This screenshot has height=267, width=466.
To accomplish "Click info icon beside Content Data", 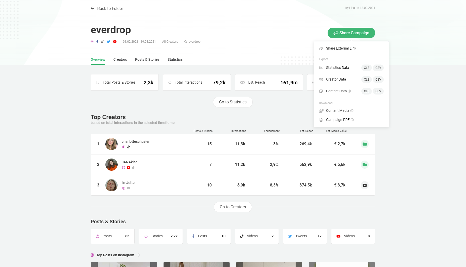I will click(x=349, y=91).
